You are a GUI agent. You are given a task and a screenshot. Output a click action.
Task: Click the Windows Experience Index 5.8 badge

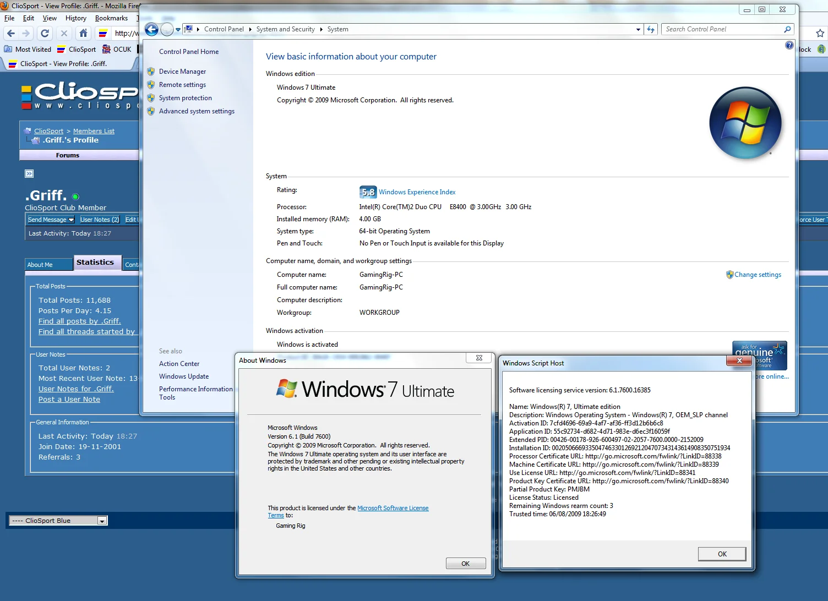[368, 192]
